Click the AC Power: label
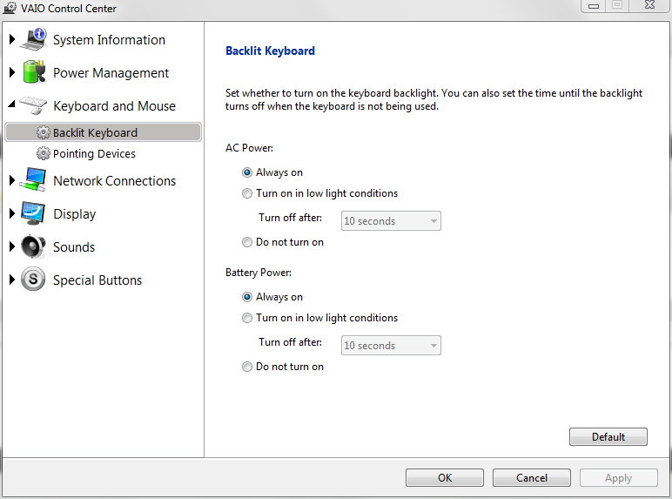Screen dimensions: 672x499 (x=249, y=148)
